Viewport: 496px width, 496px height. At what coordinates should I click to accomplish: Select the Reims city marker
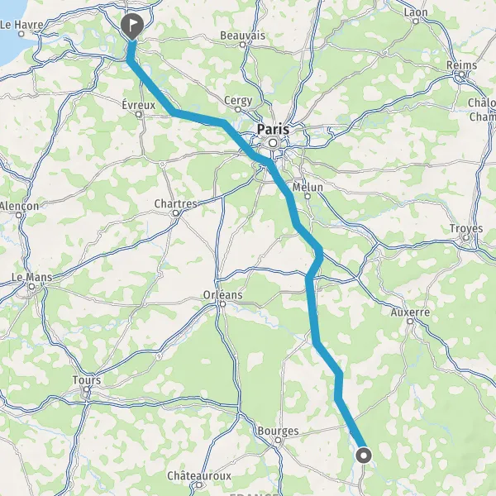[x=461, y=74]
